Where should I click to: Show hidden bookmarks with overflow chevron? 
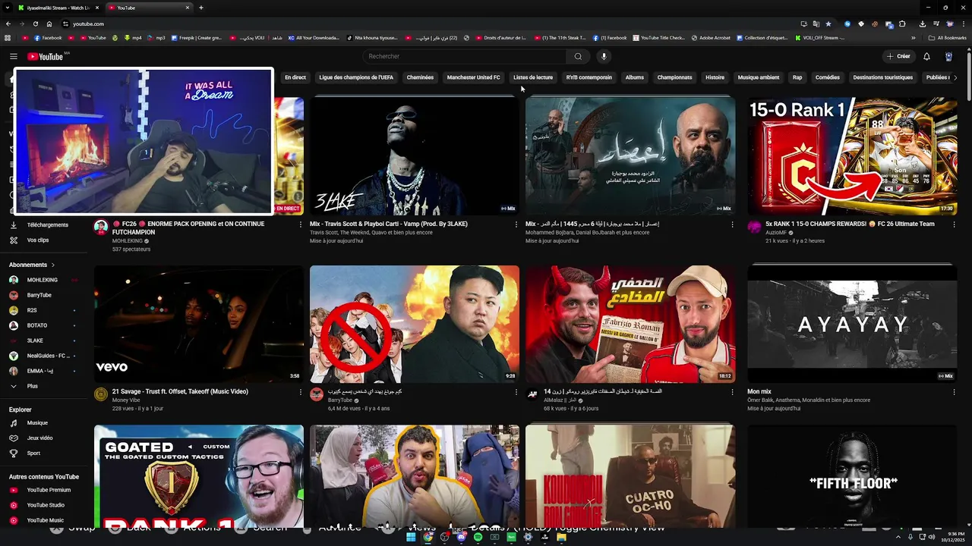(x=914, y=38)
